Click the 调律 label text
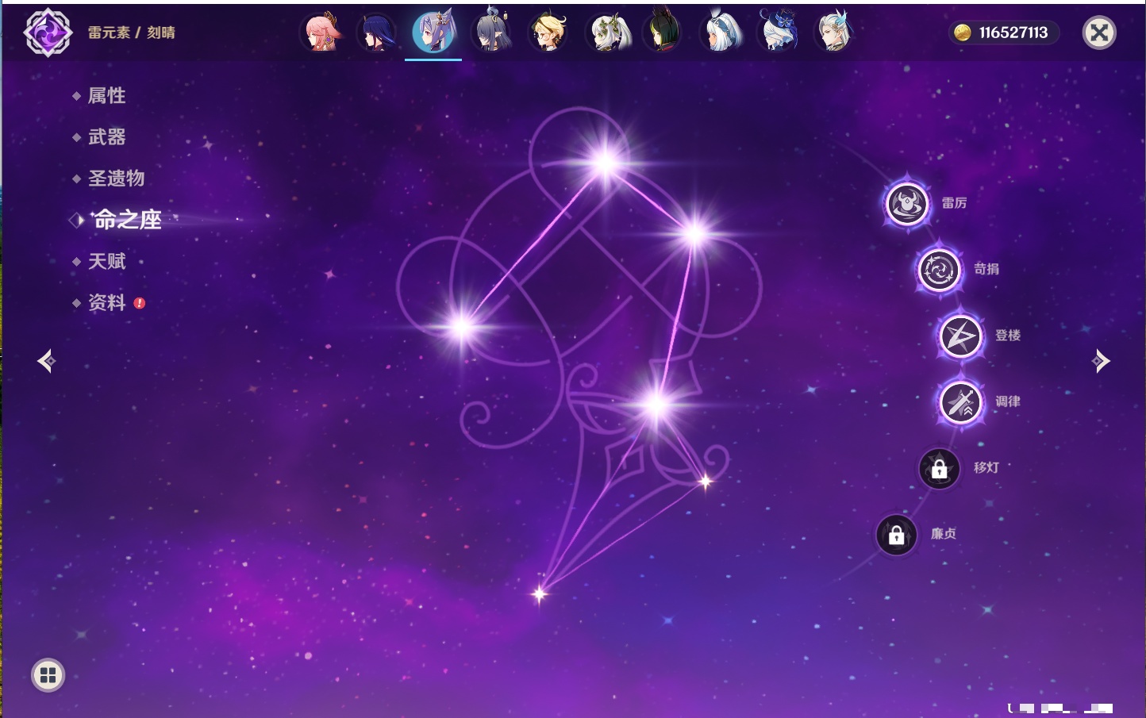 click(x=1008, y=401)
